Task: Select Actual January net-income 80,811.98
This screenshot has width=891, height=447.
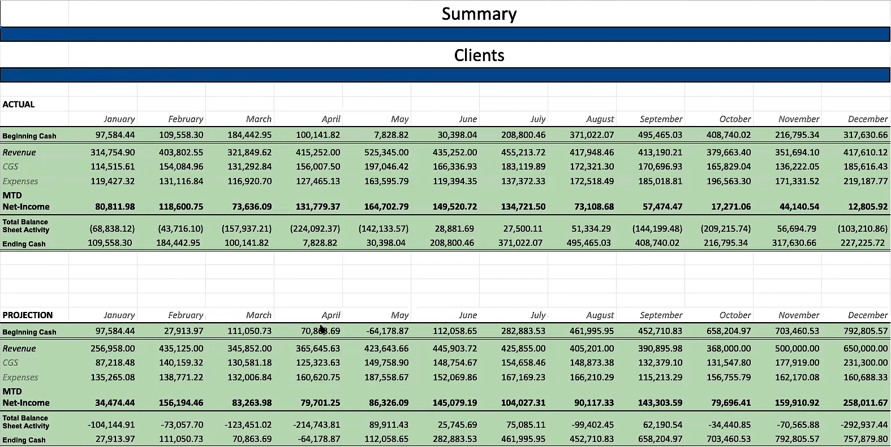Action: coord(115,207)
